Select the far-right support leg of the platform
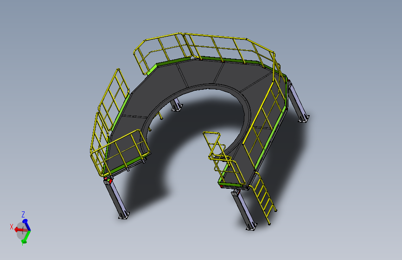The width and height of the screenshot is (402, 260). tap(299, 102)
